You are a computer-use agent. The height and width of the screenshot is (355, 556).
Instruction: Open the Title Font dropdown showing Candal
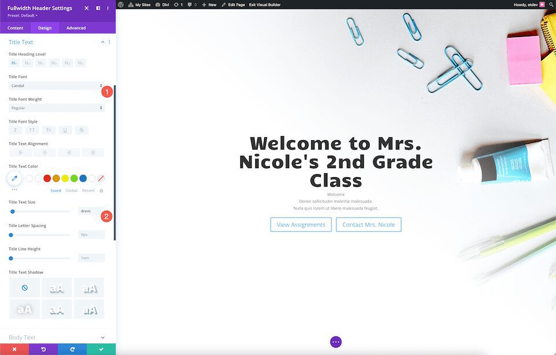[57, 86]
